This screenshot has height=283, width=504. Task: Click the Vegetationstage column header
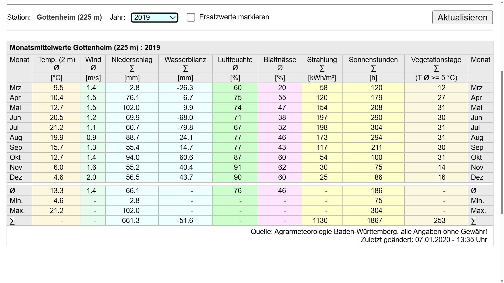436,60
